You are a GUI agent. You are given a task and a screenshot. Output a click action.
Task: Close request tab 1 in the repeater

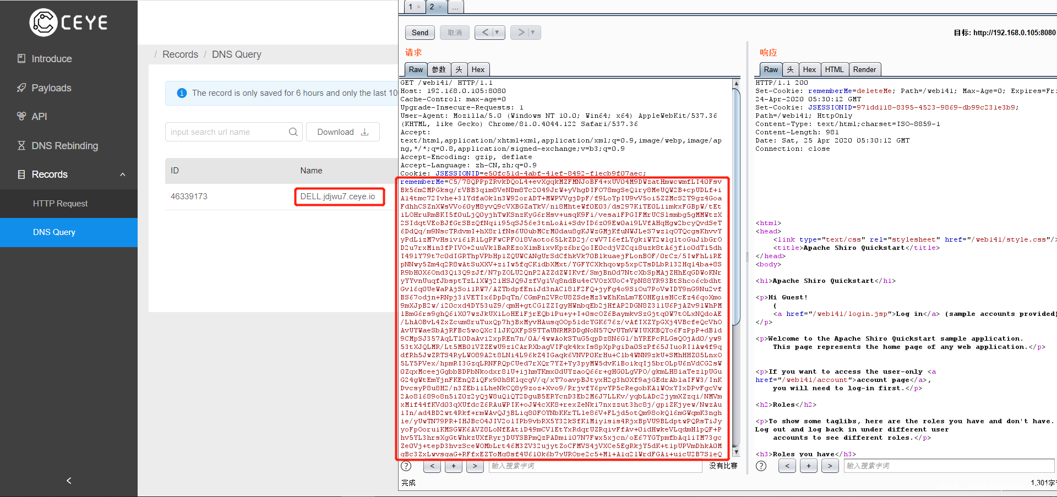[x=418, y=7]
